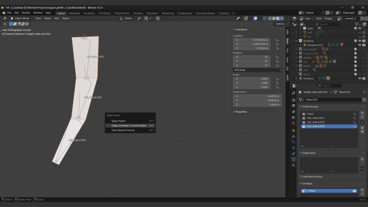Image resolution: width=368 pixels, height=207 pixels.
Task: Open the XYZ Euler rotation mode dropdown
Action: [257, 70]
